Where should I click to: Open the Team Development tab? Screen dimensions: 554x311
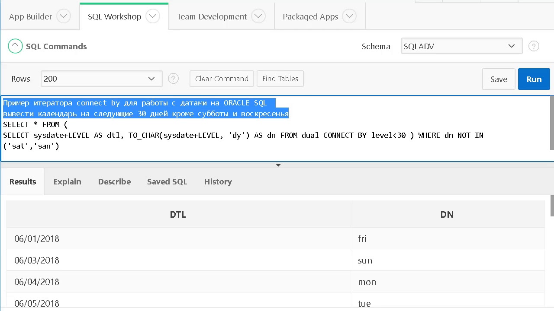pyautogui.click(x=212, y=16)
